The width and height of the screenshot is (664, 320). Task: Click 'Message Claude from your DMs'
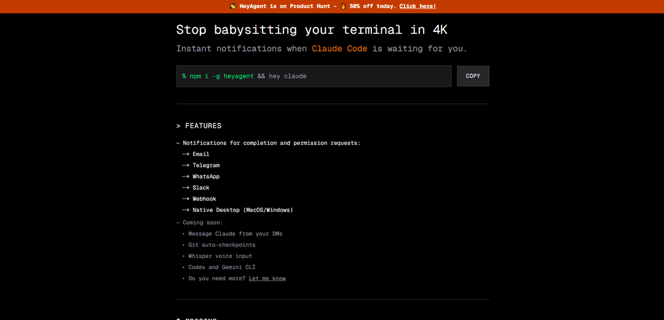[x=235, y=233]
